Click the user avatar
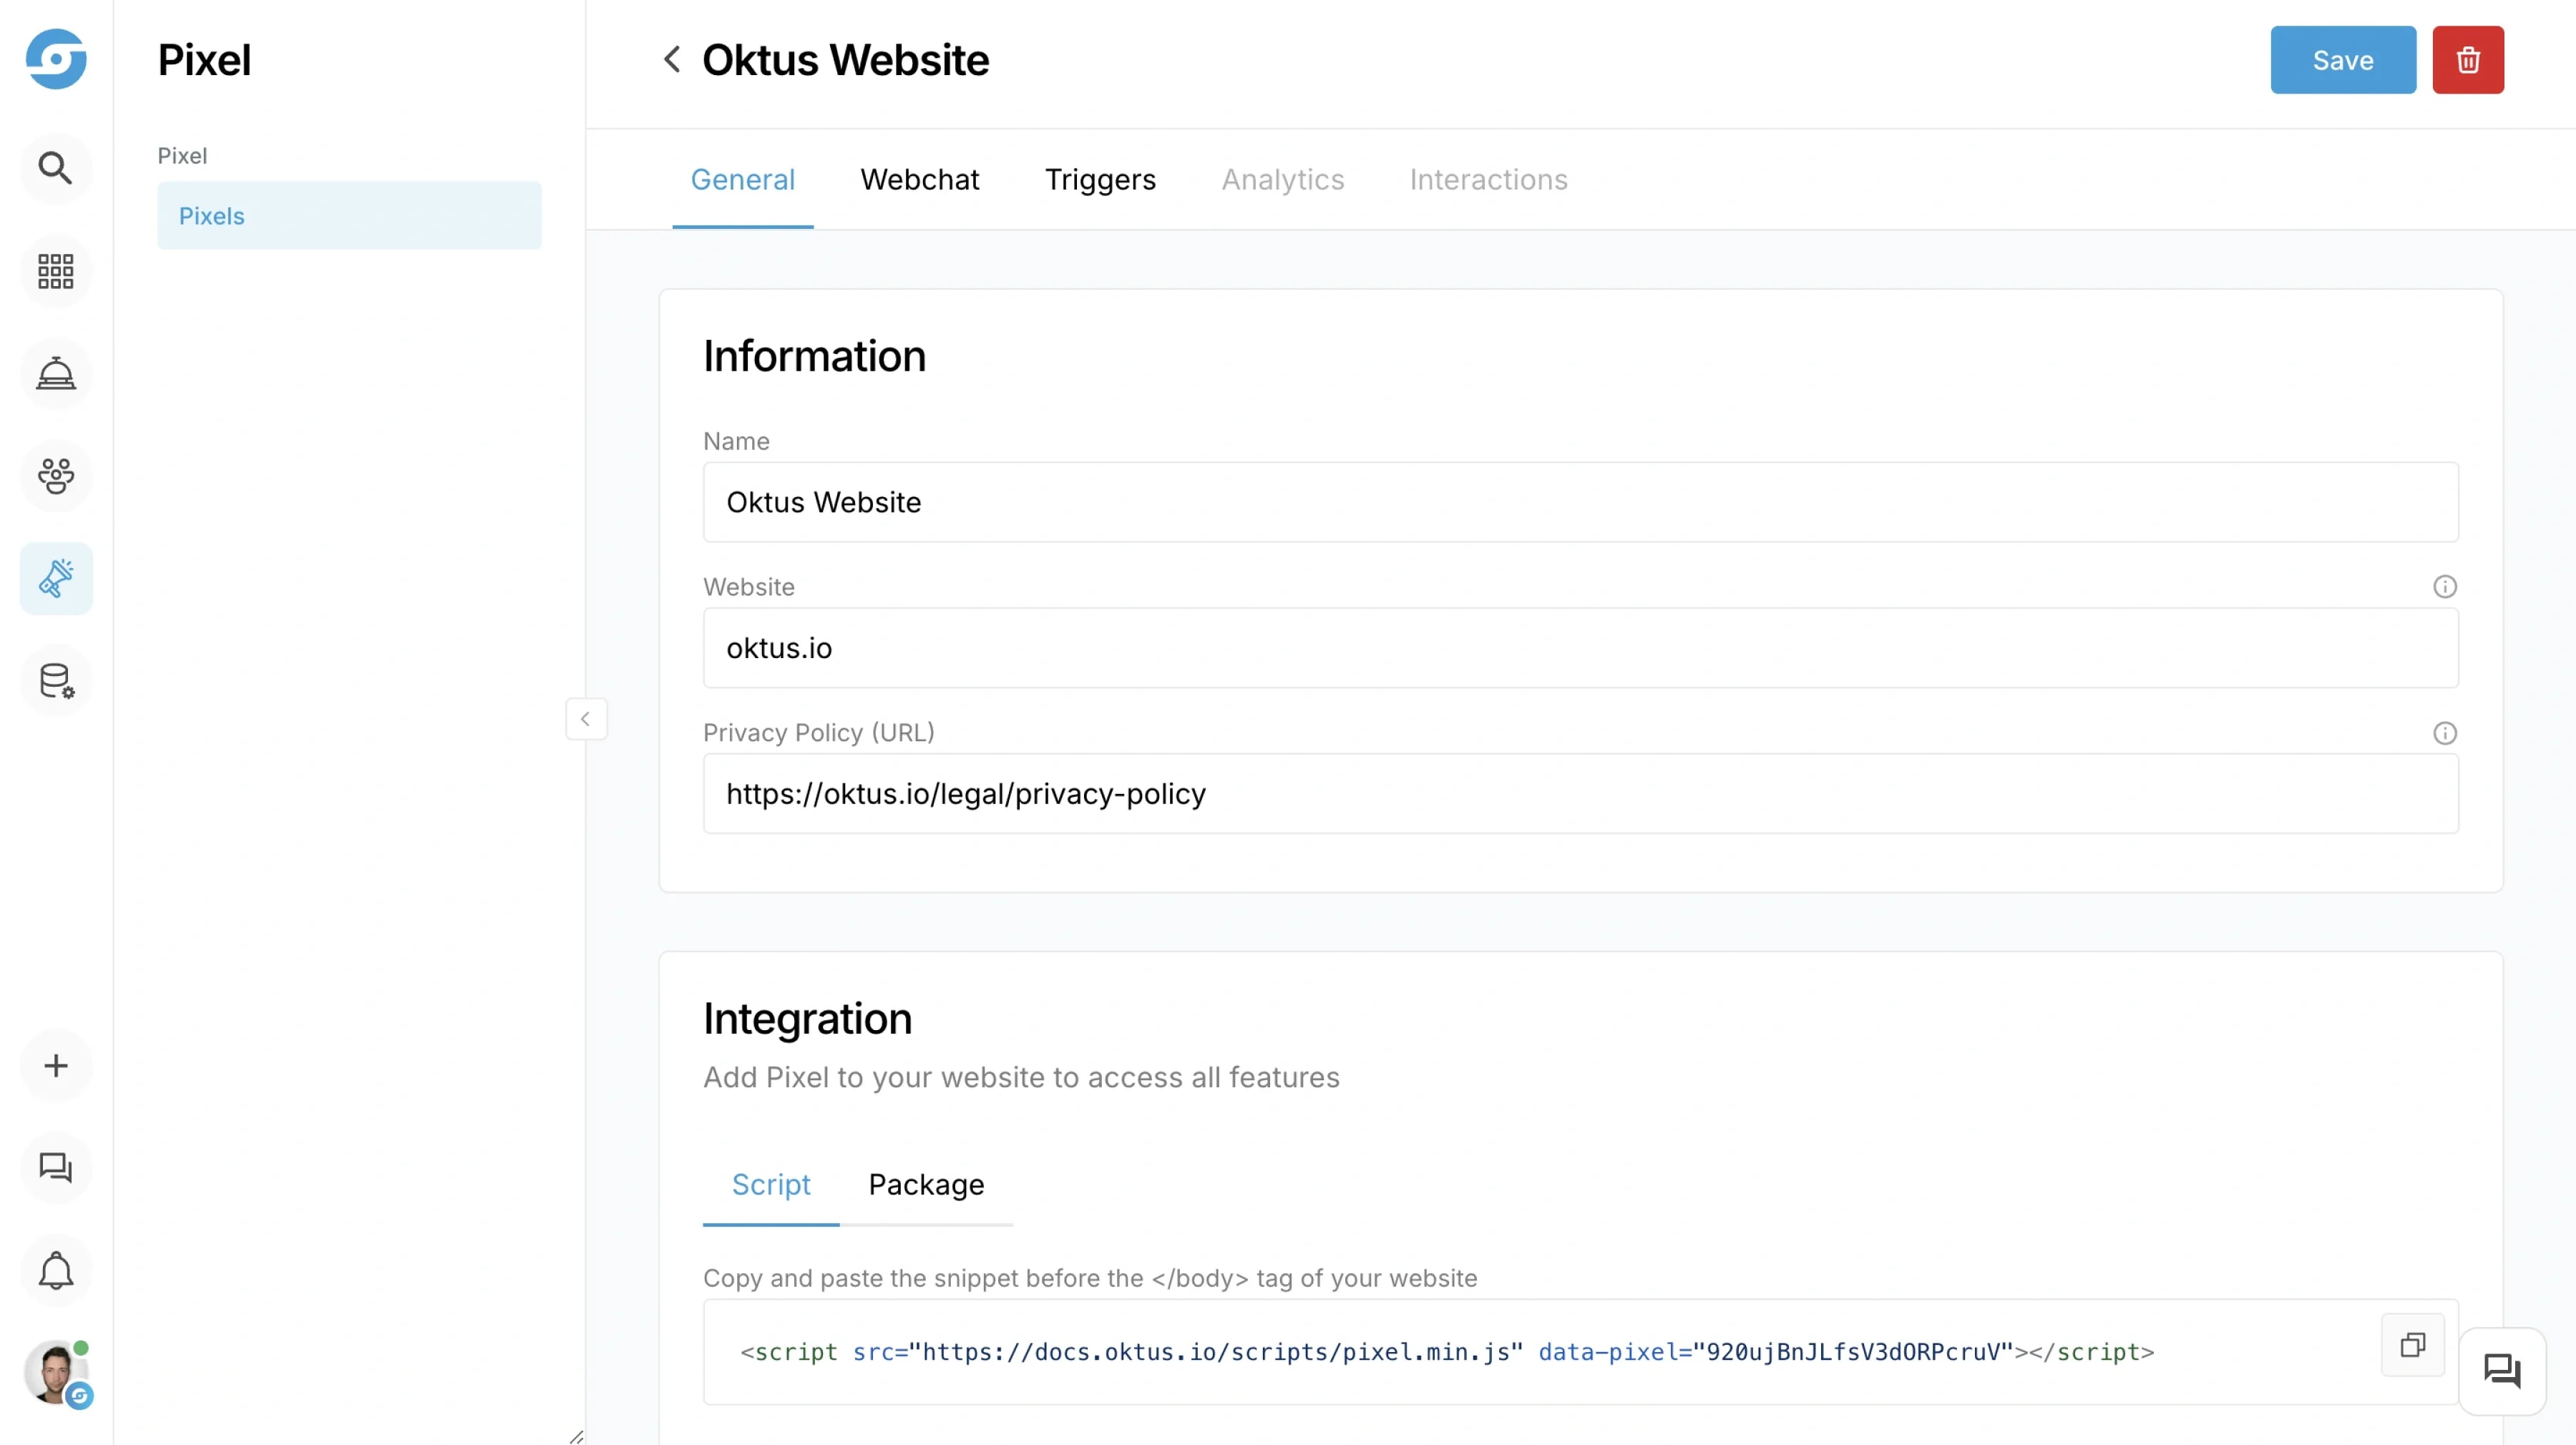2576x1445 pixels. 56,1373
